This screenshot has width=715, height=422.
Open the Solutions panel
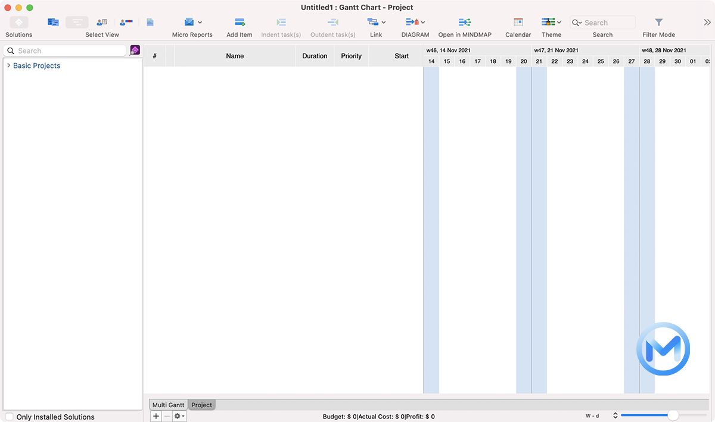18,21
